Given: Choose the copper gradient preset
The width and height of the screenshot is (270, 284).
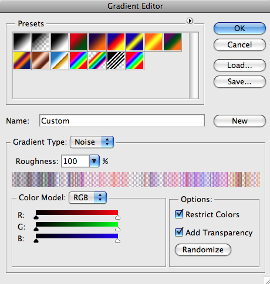Looking at the screenshot, I should coord(41,61).
